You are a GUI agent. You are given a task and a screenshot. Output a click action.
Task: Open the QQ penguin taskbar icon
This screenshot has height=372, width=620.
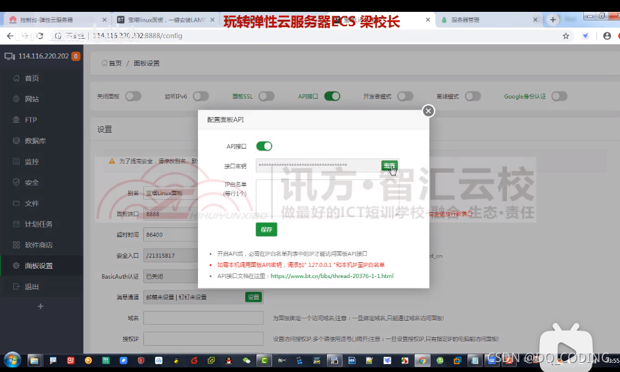pos(229,361)
